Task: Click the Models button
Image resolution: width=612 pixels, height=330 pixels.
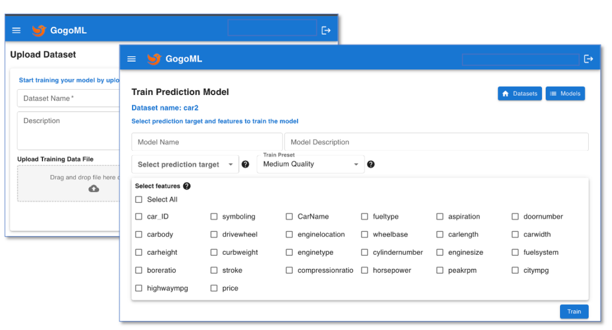Action: coord(565,94)
